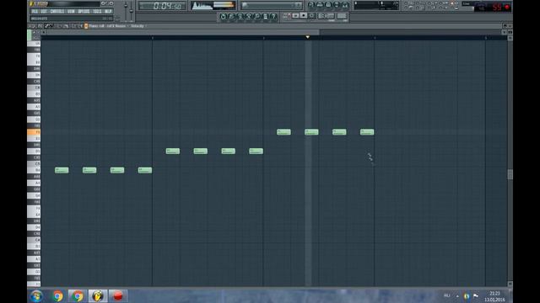Click the C6 piano key
Image resolution: width=540 pixels, height=303 pixels.
(34, 88)
